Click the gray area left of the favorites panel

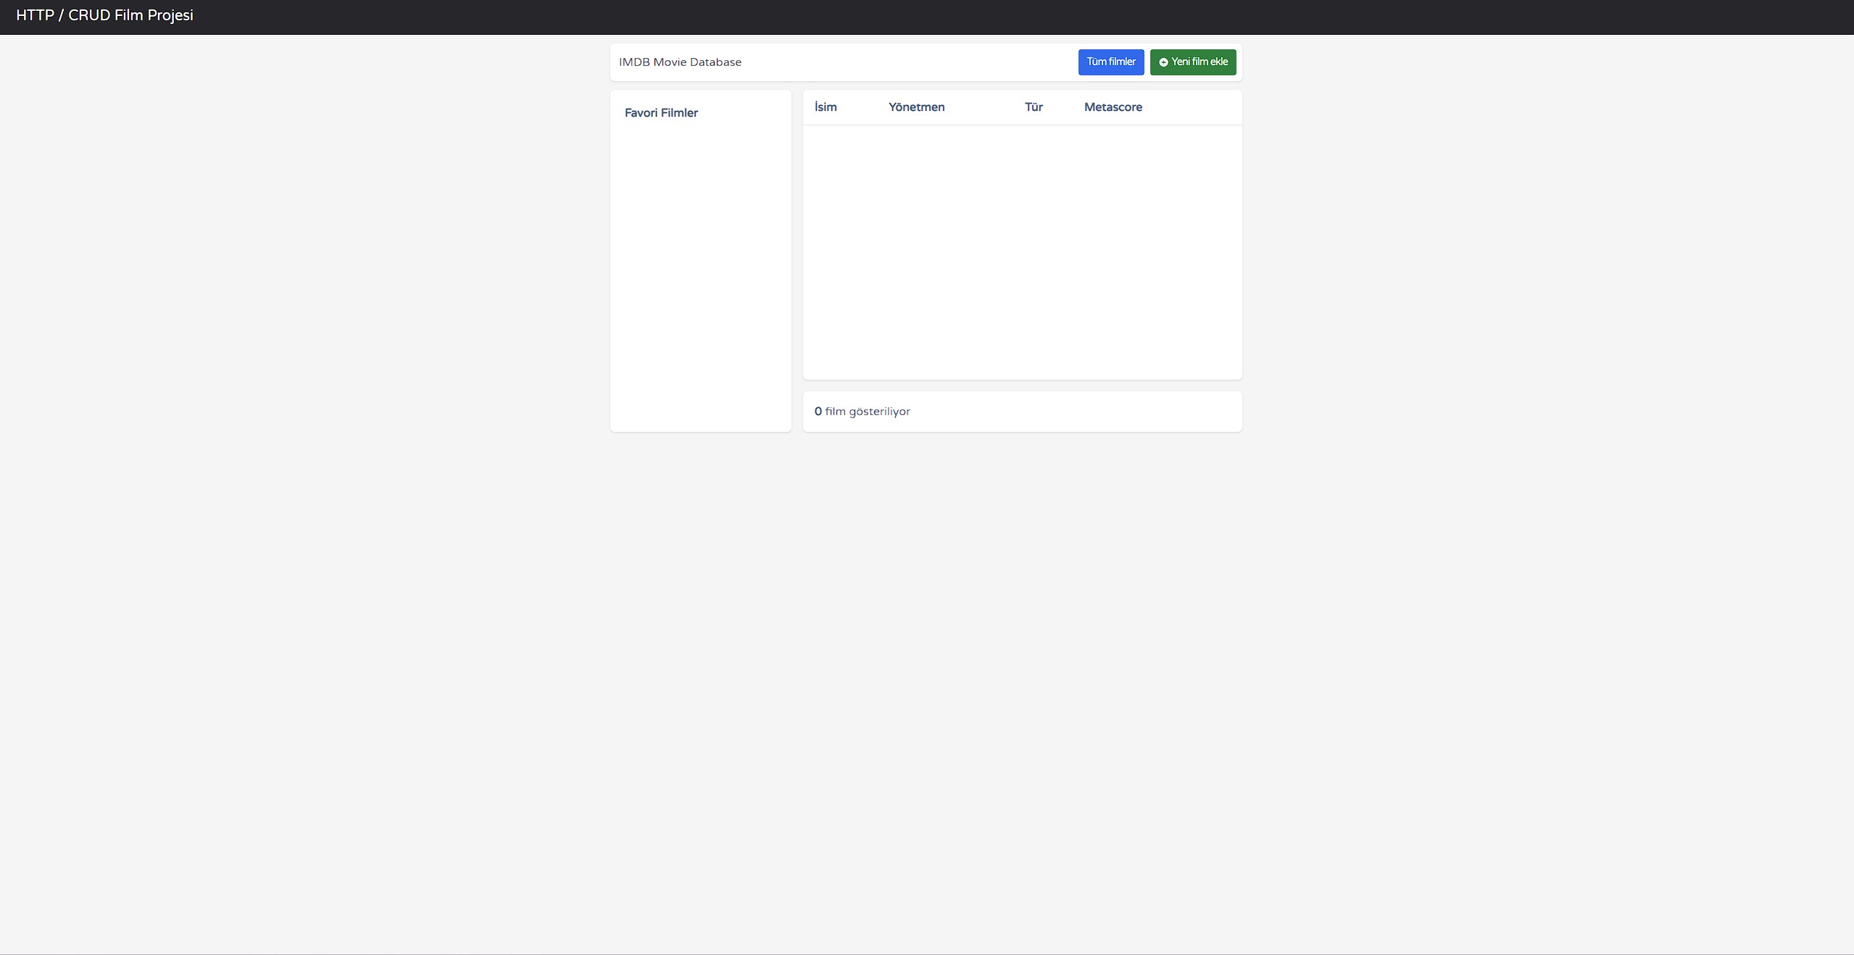tap(304, 261)
